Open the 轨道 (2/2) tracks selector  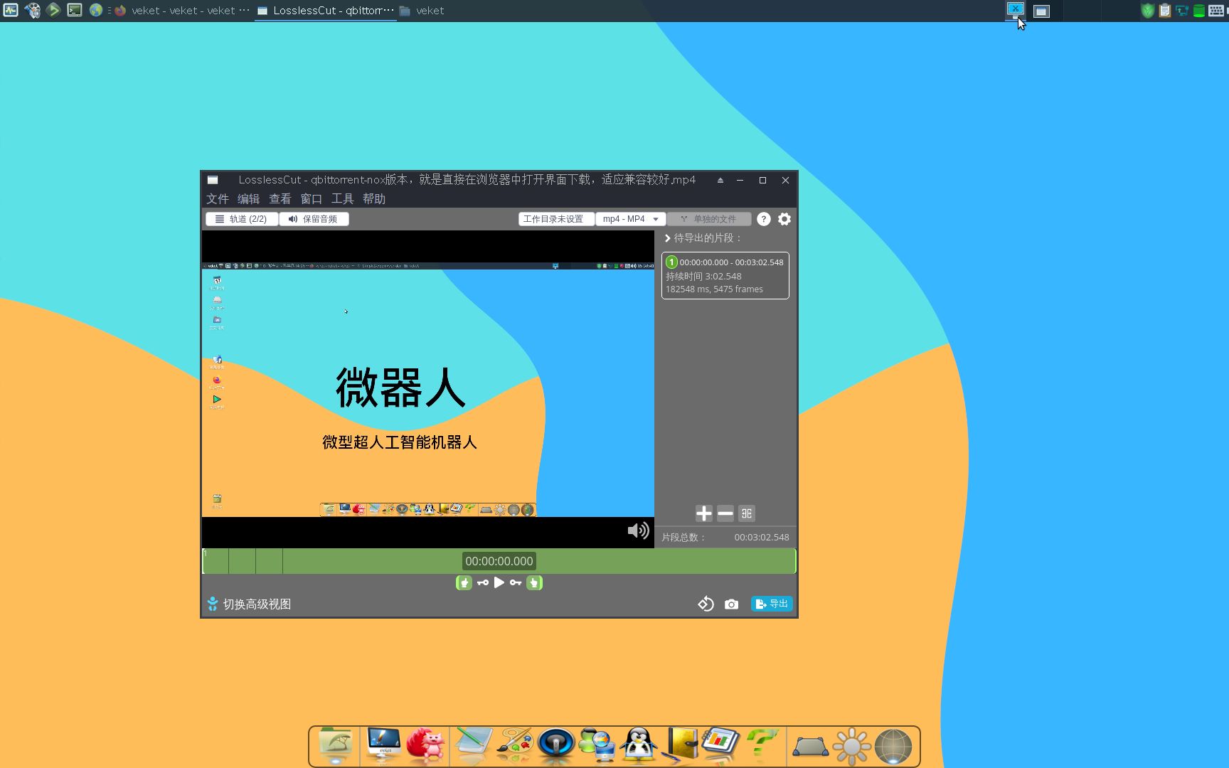pyautogui.click(x=241, y=218)
